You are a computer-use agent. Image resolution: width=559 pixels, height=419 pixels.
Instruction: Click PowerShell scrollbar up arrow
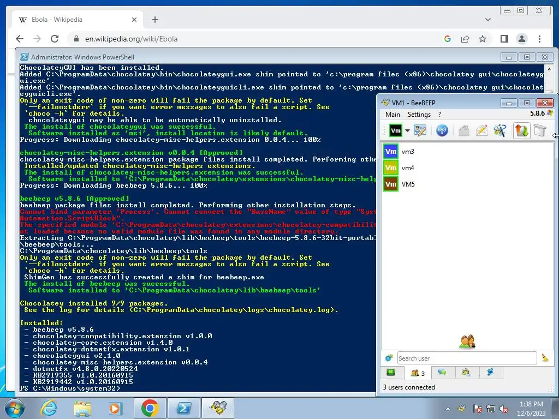pos(549,69)
